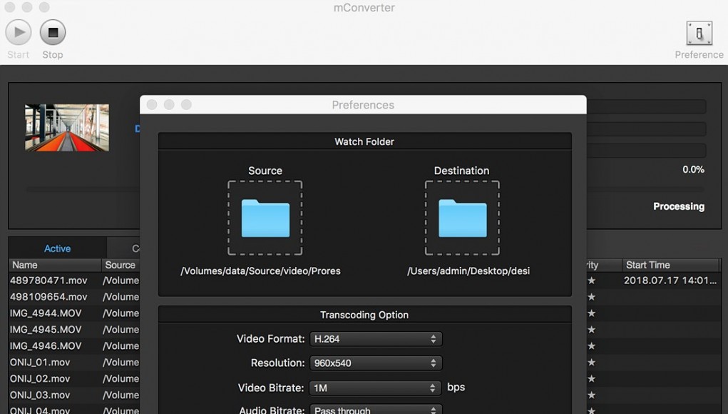The height and width of the screenshot is (414, 728).
Task: Click the Source column header
Action: click(121, 265)
